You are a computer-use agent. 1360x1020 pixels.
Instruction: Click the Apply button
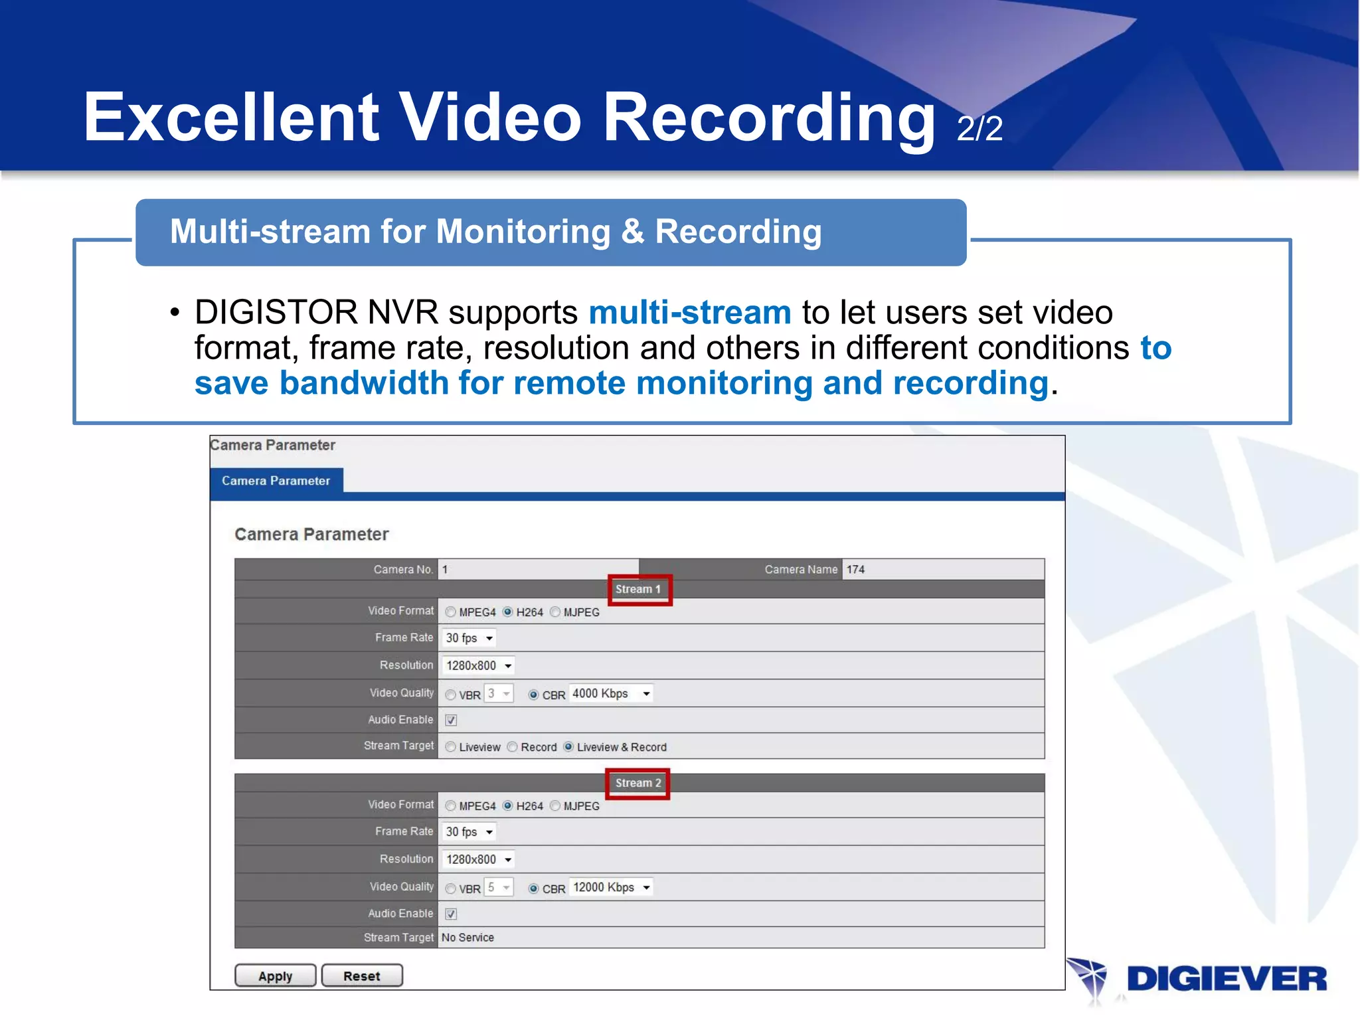point(276,976)
